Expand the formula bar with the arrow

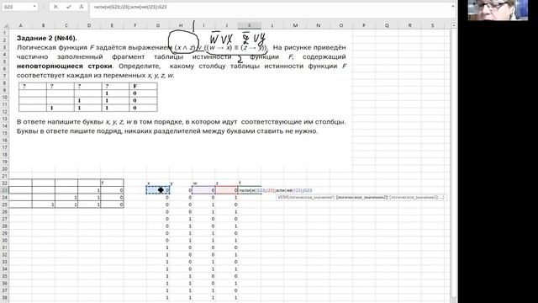[453, 7]
